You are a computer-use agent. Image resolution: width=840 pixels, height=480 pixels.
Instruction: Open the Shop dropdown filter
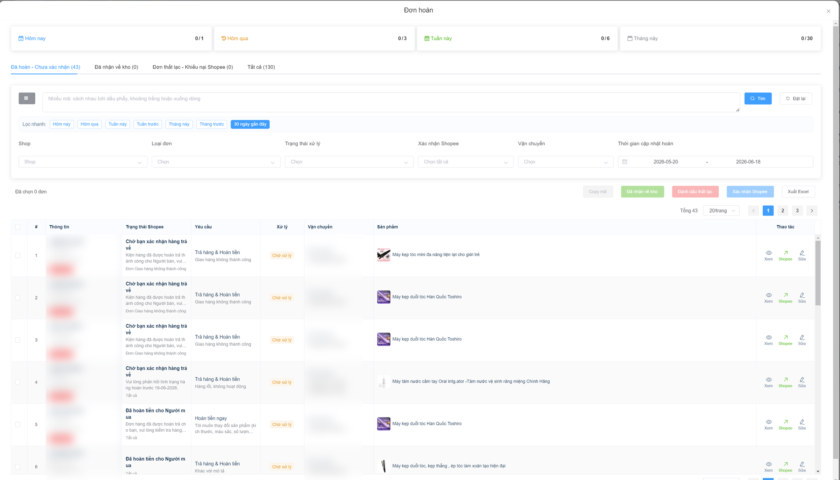coord(83,162)
